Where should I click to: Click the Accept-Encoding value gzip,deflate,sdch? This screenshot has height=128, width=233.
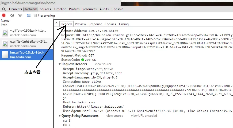point(106,73)
